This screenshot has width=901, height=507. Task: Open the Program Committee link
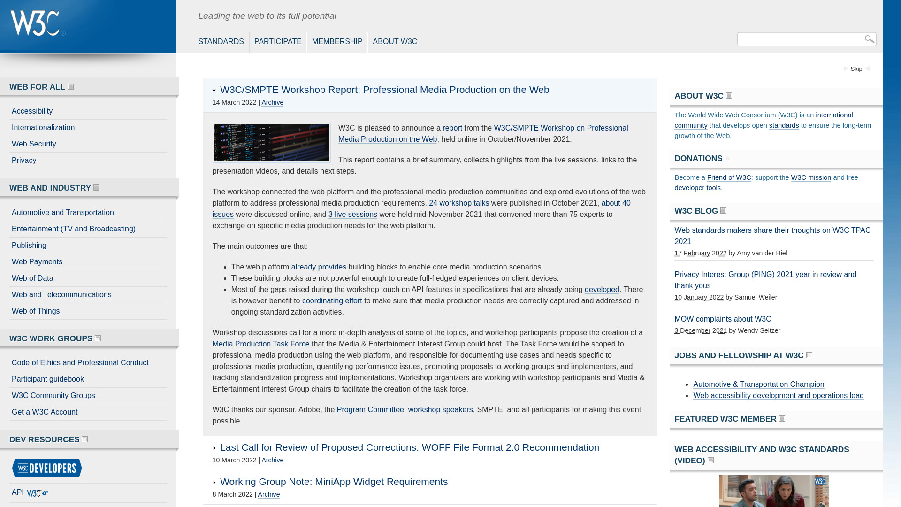pos(370,410)
